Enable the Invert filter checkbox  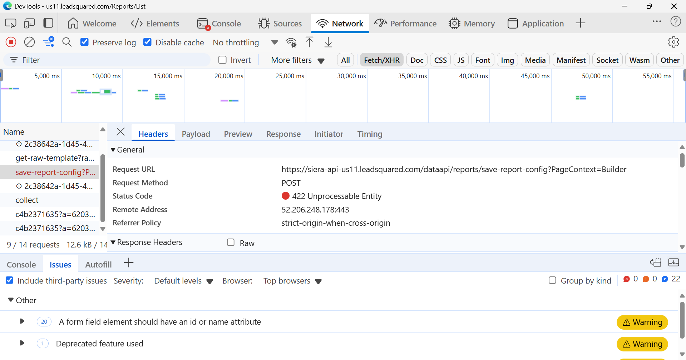pyautogui.click(x=222, y=60)
